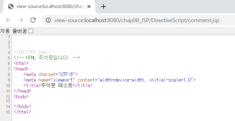
Task: Click the width=device-width content value
Action: (145, 80)
